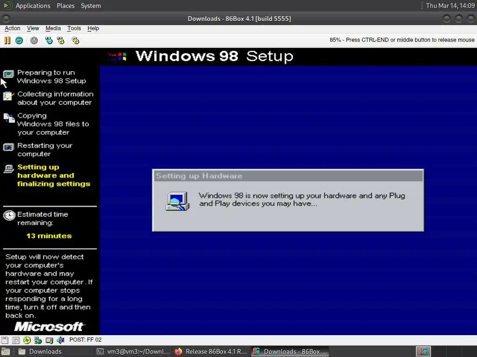
Task: Click the Windows flag logo in Setup header
Action: pos(117,56)
